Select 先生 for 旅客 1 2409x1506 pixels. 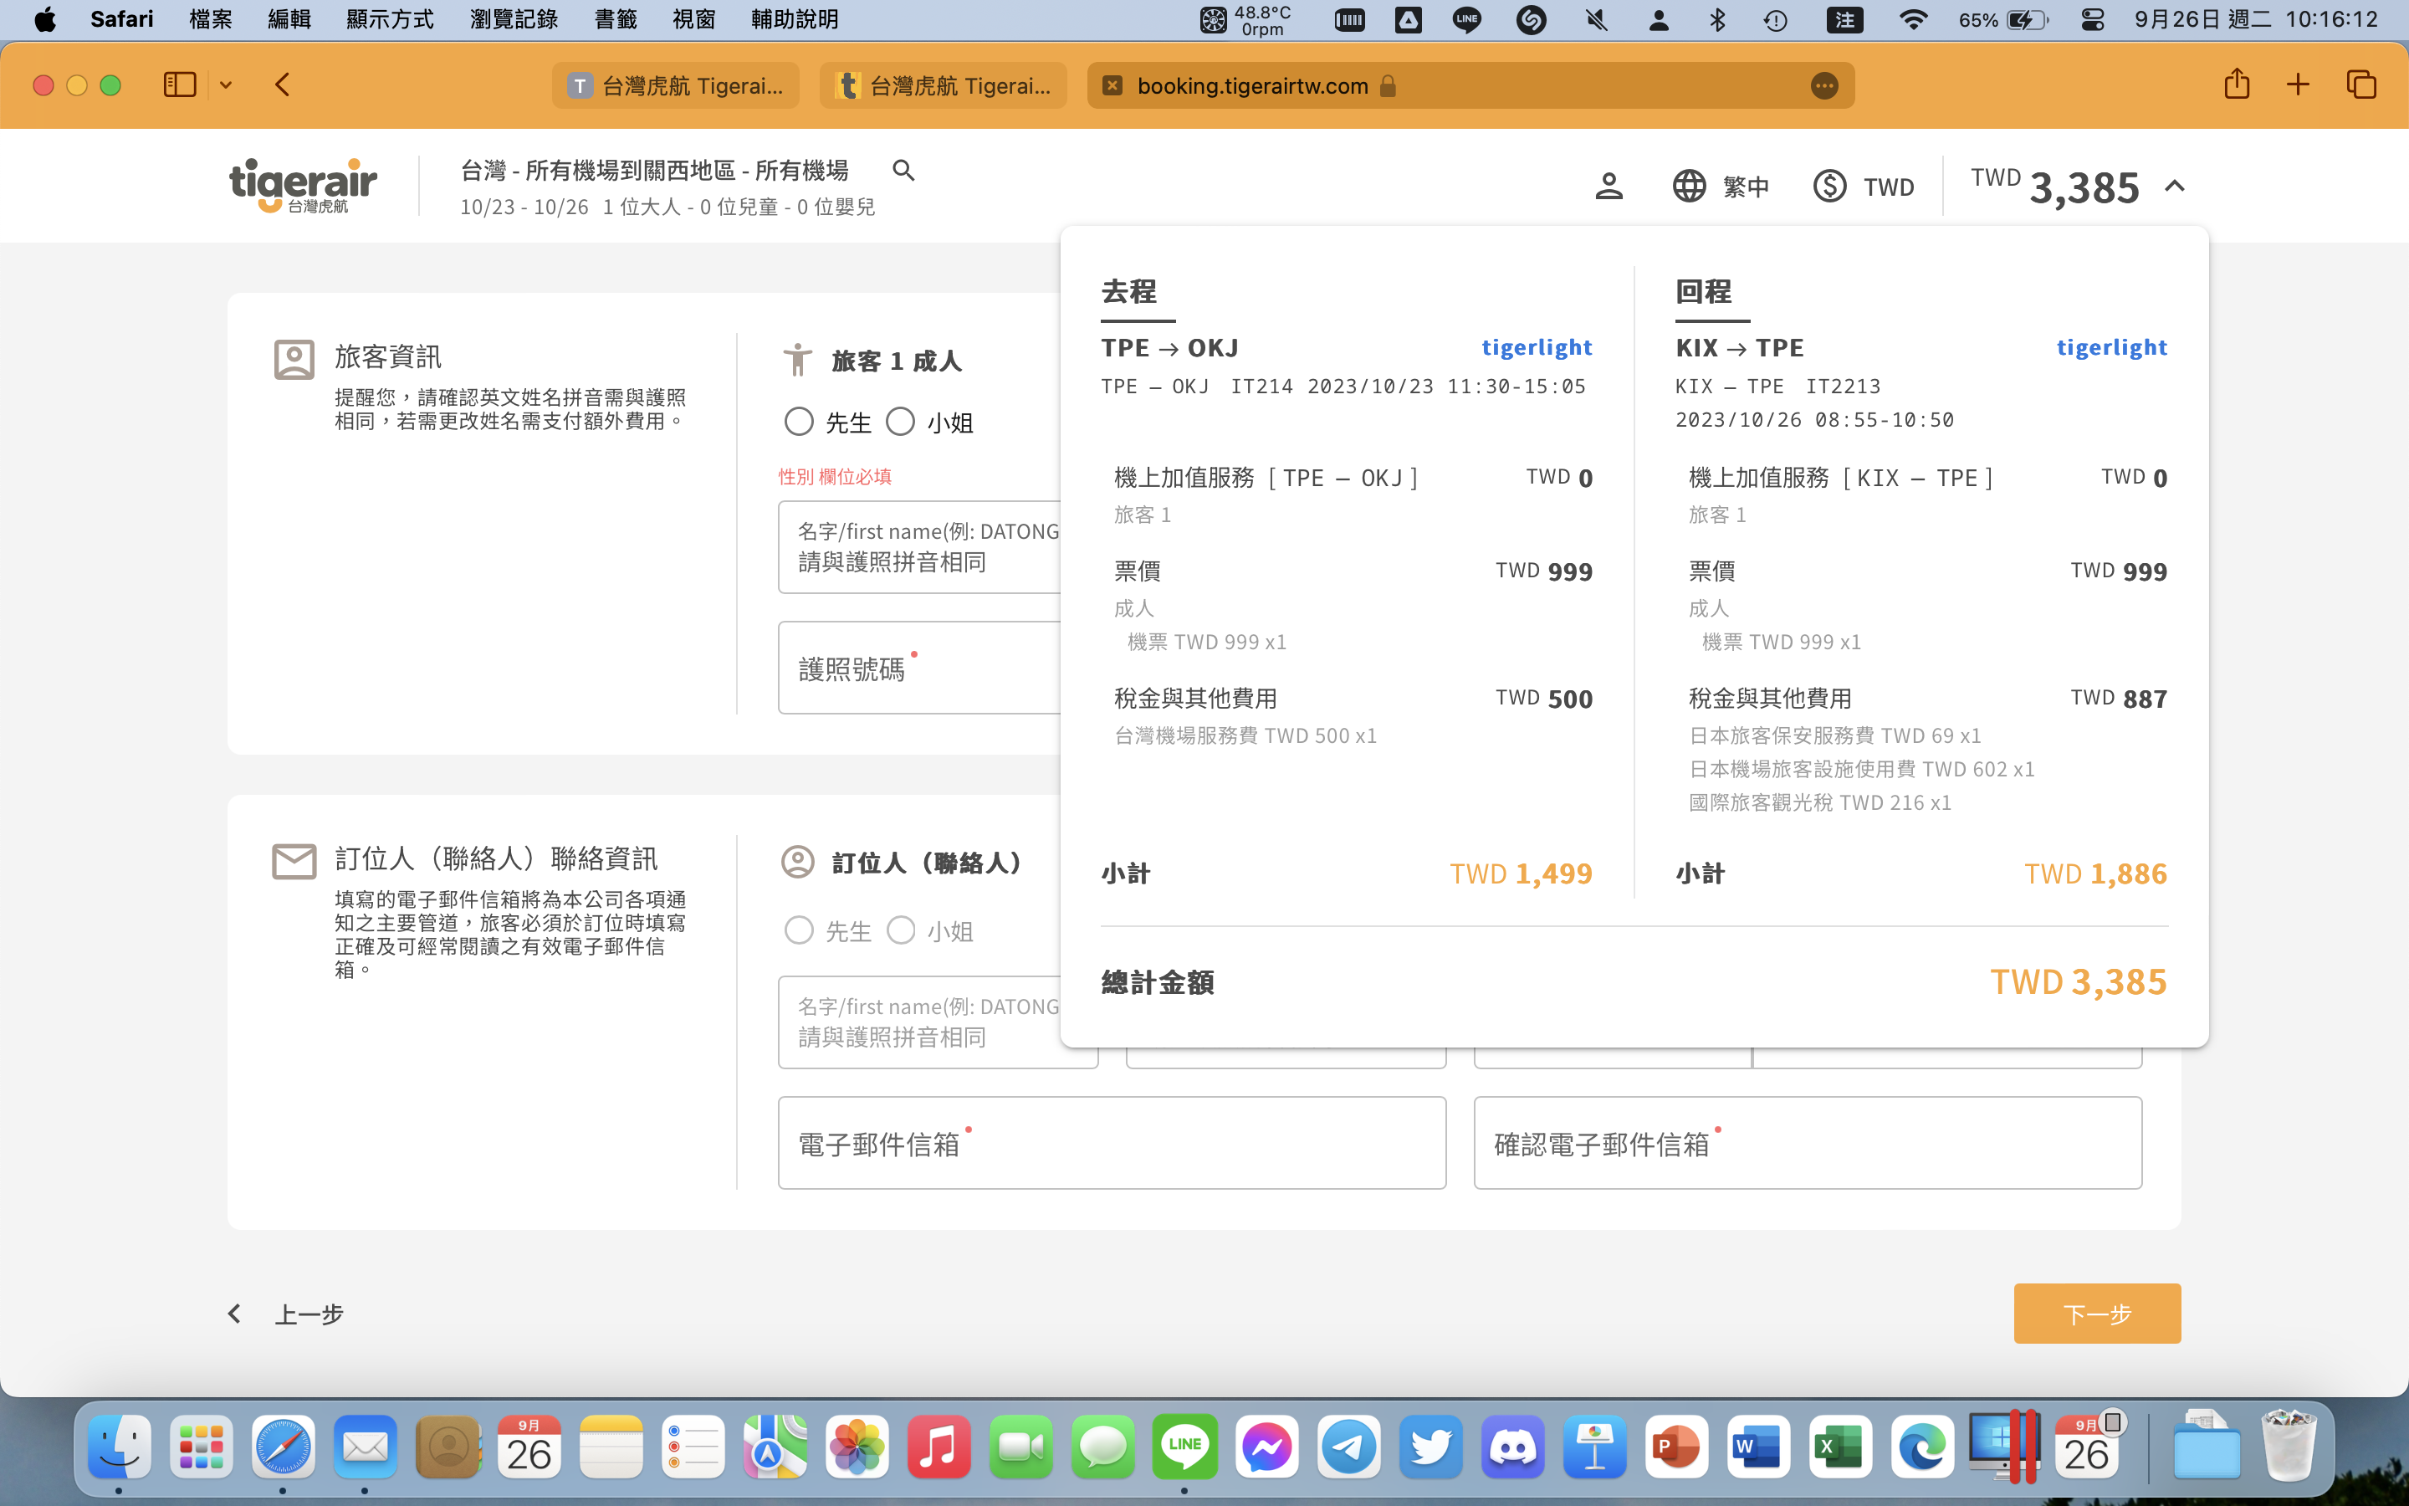(798, 422)
